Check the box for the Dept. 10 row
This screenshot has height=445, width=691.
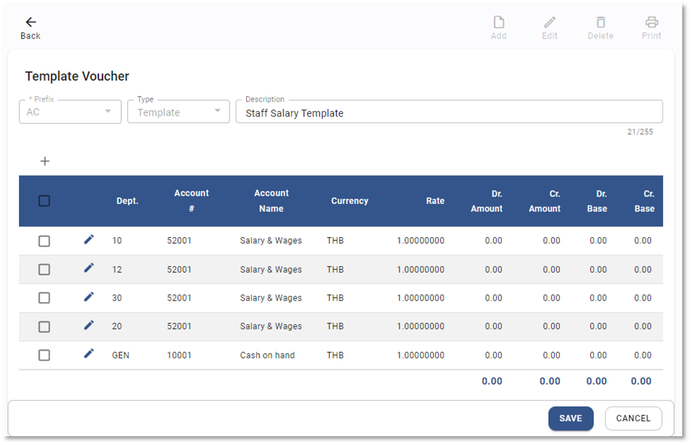44,241
